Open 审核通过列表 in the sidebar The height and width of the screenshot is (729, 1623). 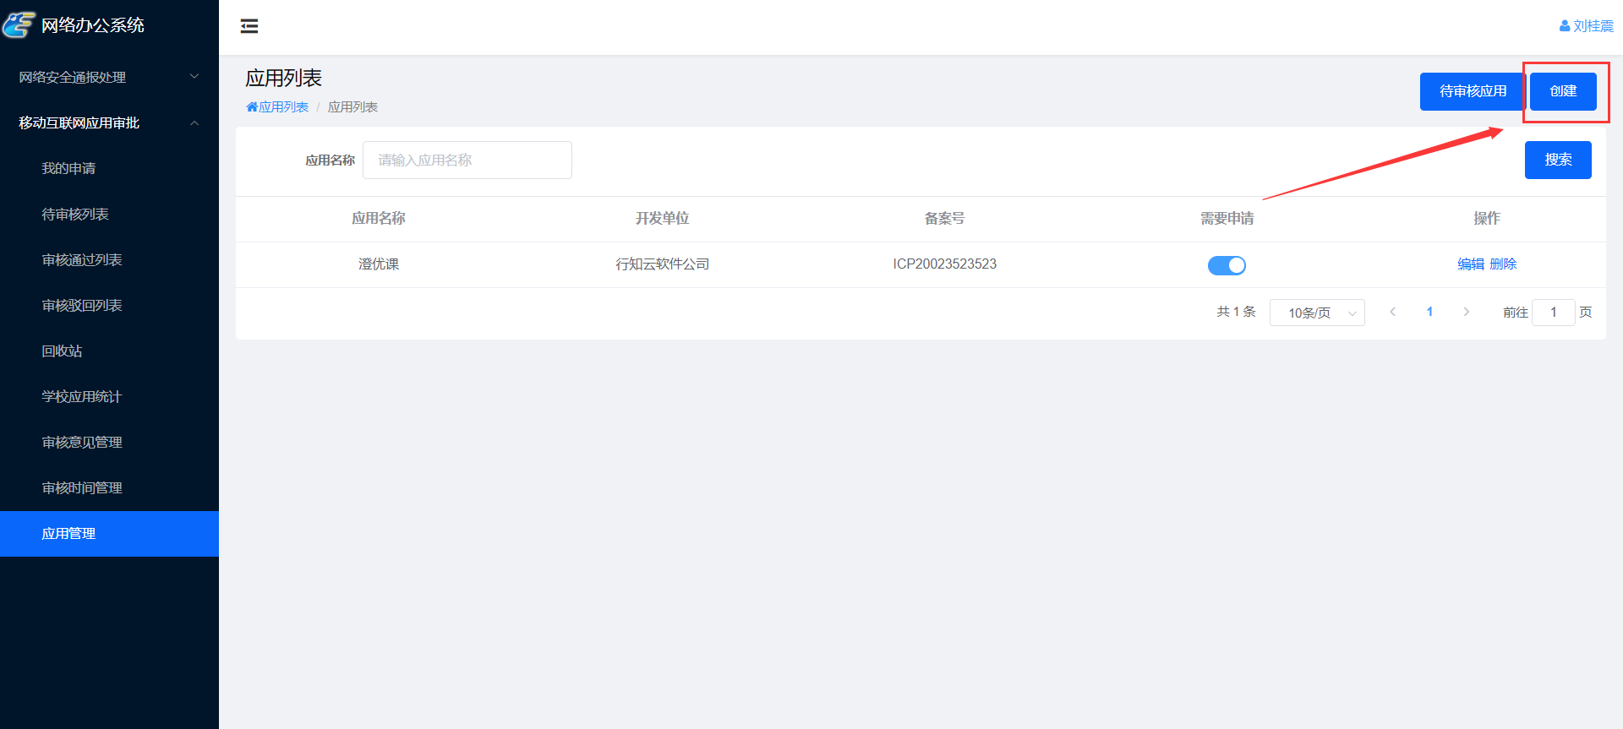(109, 259)
